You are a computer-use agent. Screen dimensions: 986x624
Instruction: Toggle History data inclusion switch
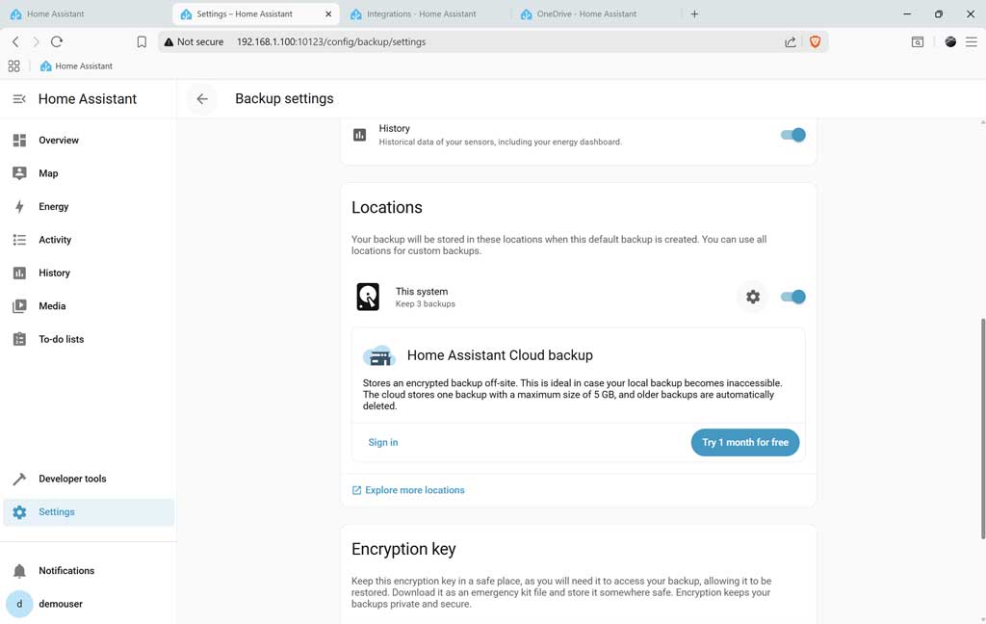(x=793, y=135)
